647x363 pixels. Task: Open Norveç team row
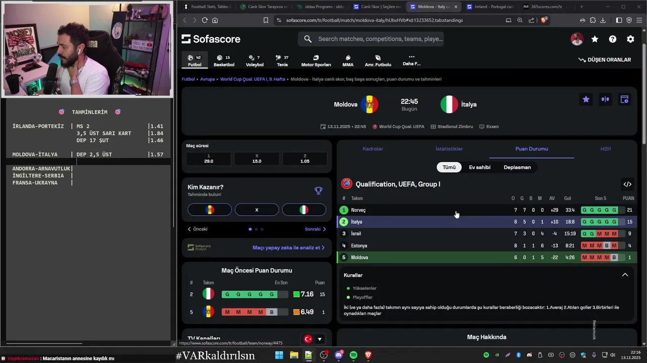(487, 210)
